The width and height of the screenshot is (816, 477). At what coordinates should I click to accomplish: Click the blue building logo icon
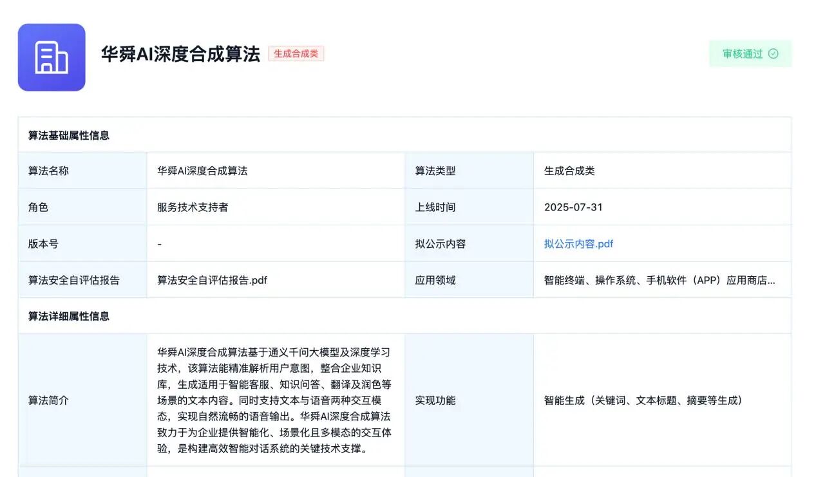52,57
